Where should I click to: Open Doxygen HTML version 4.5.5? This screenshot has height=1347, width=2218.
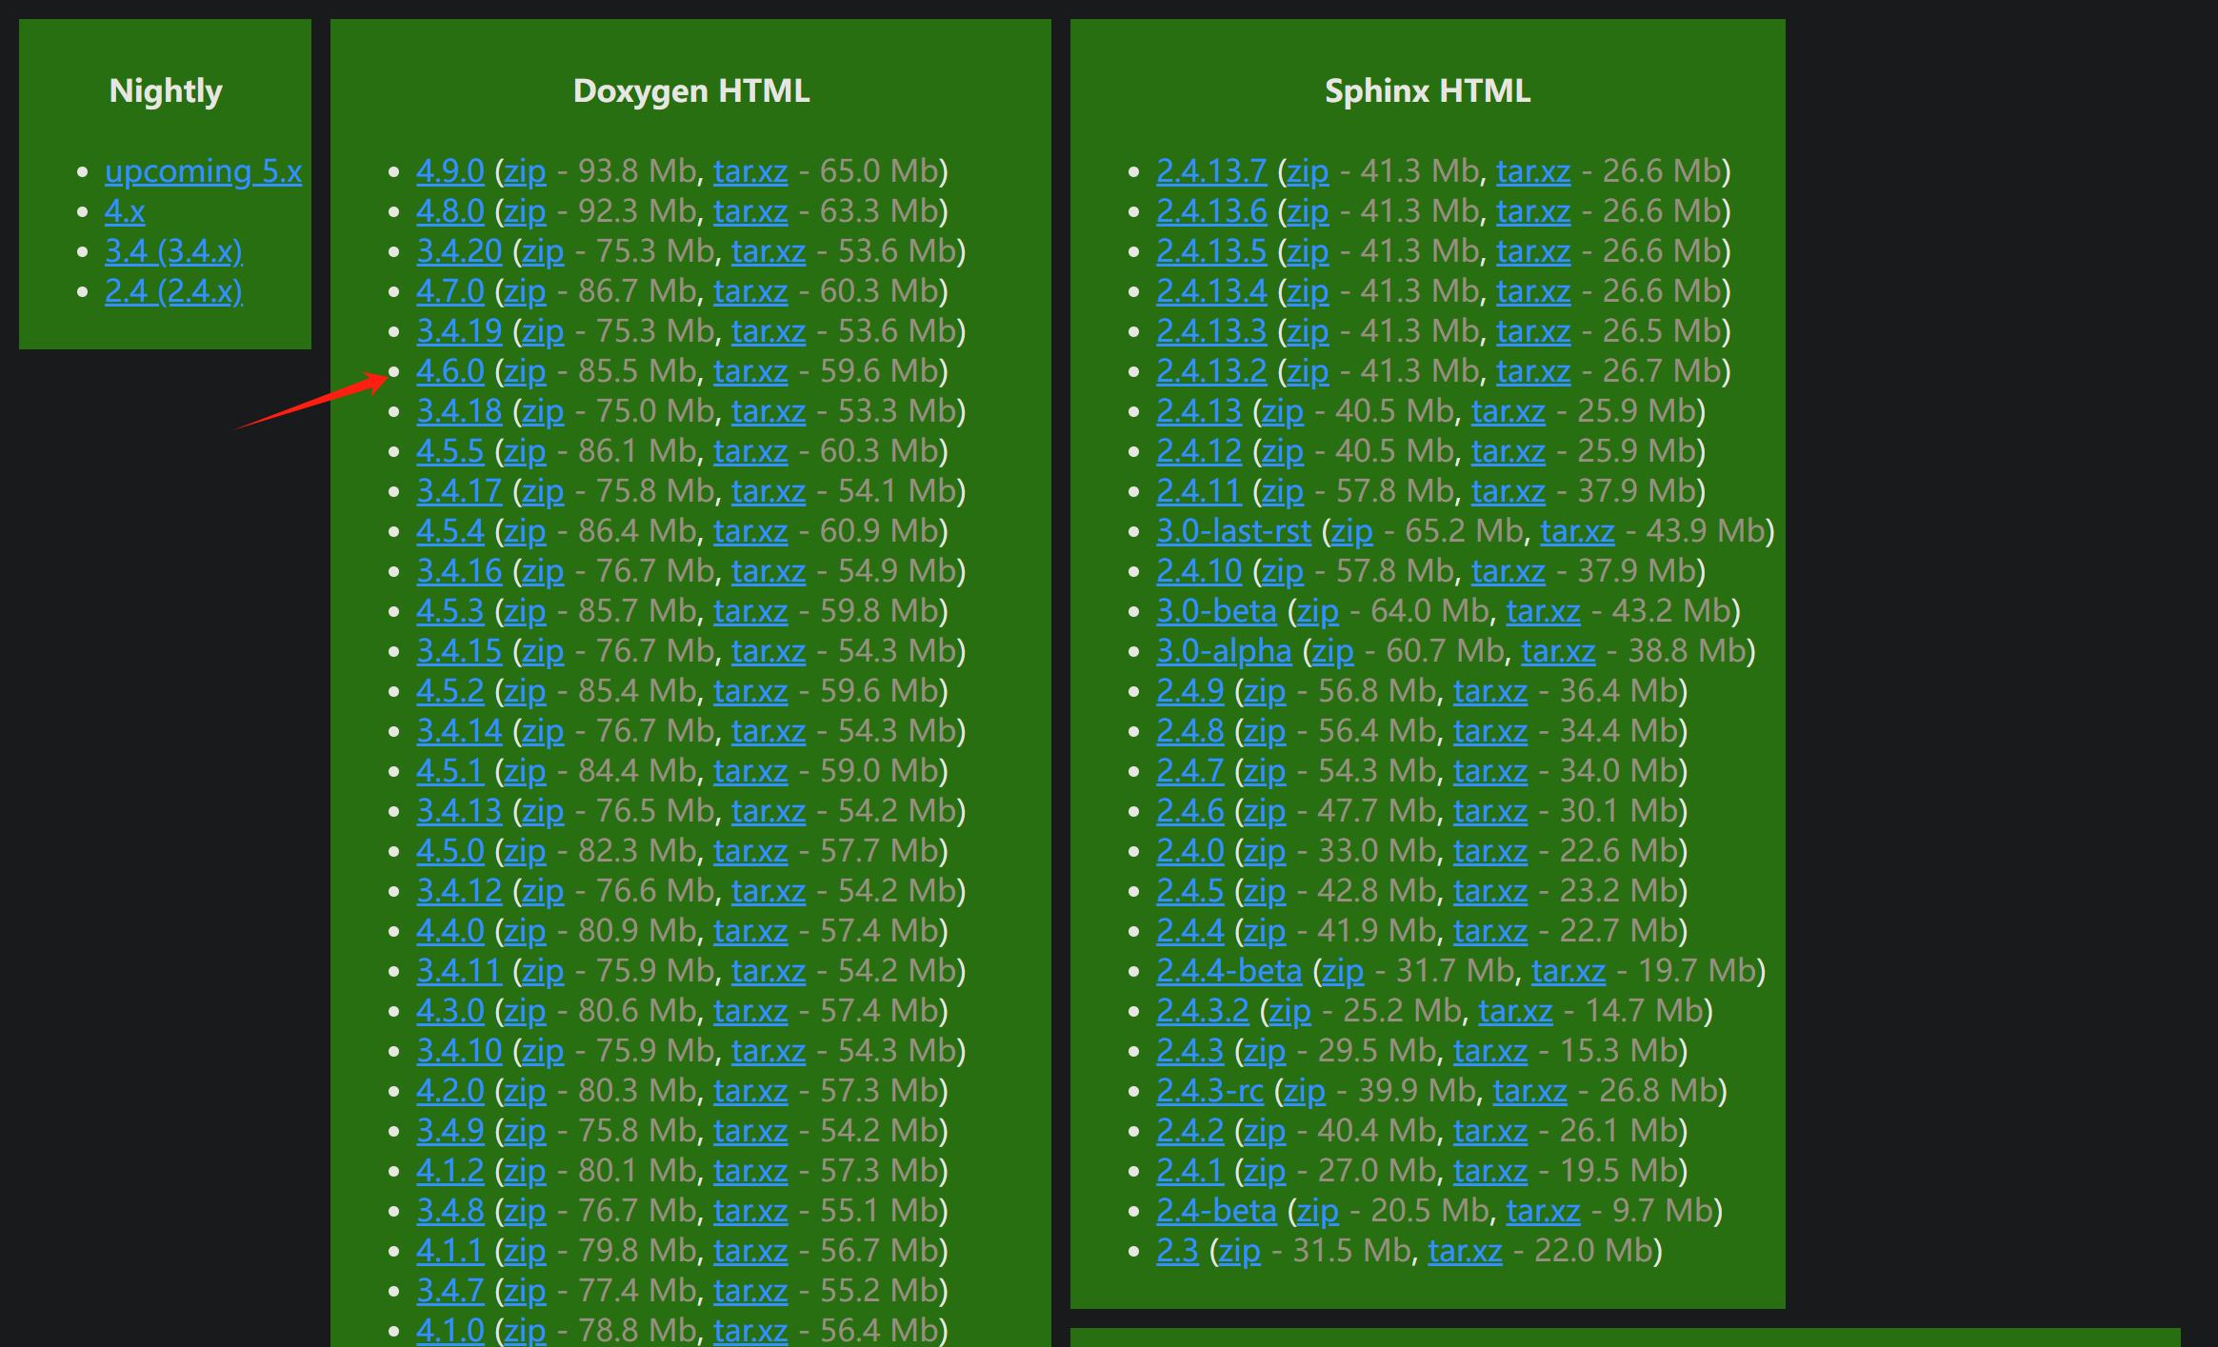click(x=450, y=450)
